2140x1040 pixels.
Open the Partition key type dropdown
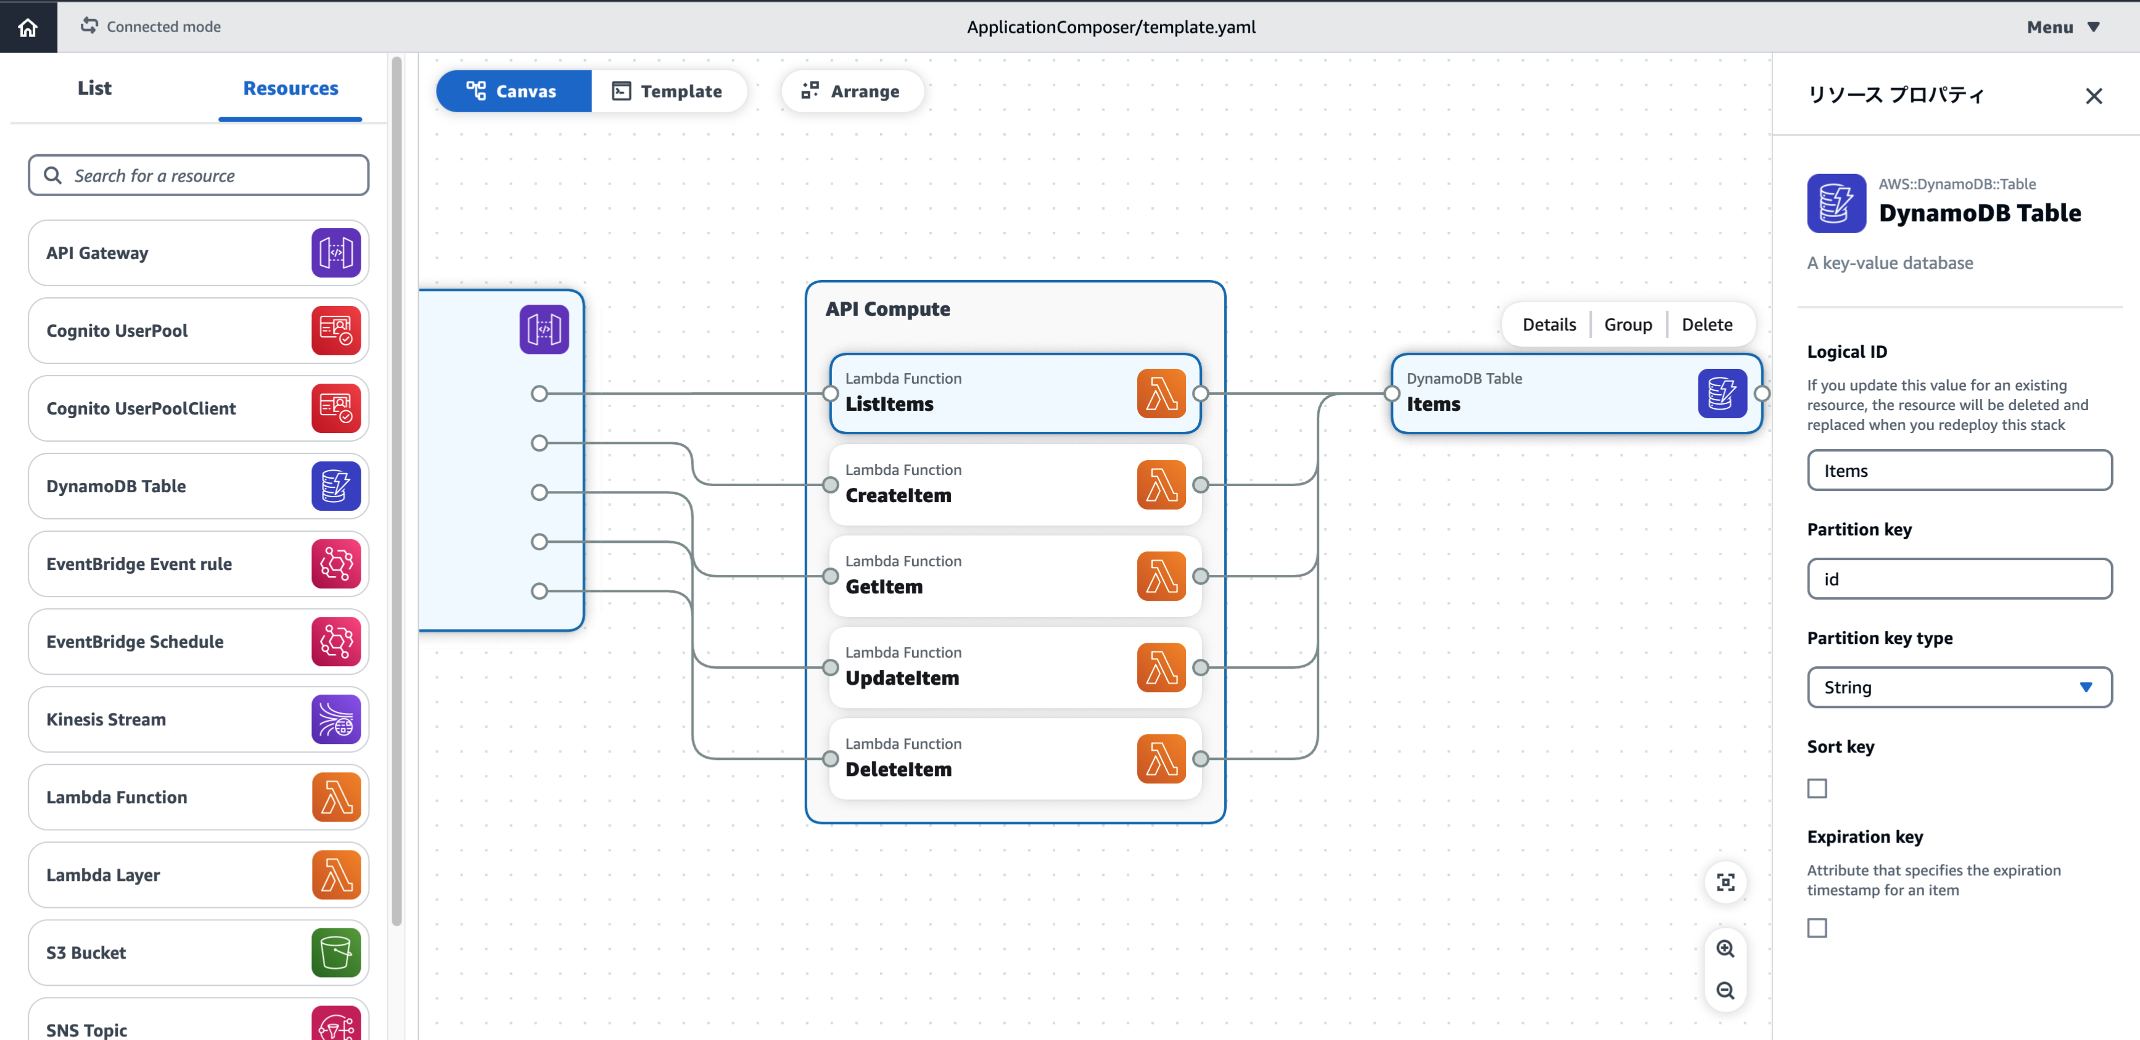(x=1959, y=688)
